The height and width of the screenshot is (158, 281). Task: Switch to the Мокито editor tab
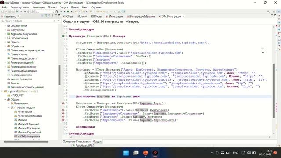coord(82,16)
